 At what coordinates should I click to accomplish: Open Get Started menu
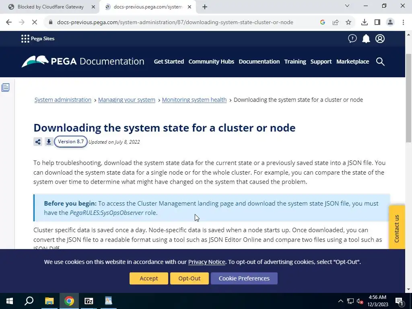(x=169, y=62)
